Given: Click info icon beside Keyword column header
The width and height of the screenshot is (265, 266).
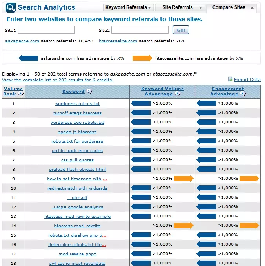Looking at the screenshot, I should (89, 91).
